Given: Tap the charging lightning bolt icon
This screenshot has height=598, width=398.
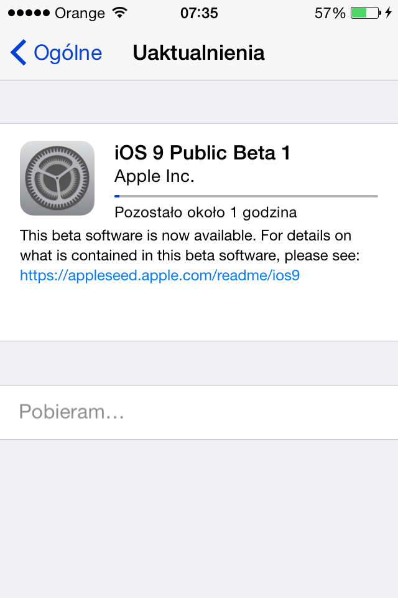Looking at the screenshot, I should tap(388, 13).
